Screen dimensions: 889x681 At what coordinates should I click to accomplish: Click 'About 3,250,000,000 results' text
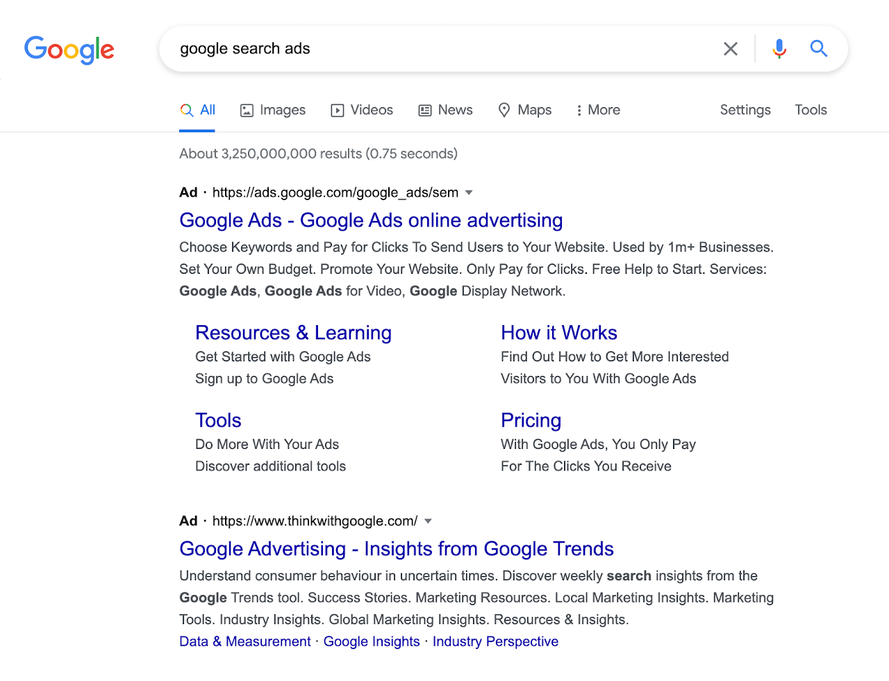[x=270, y=154]
